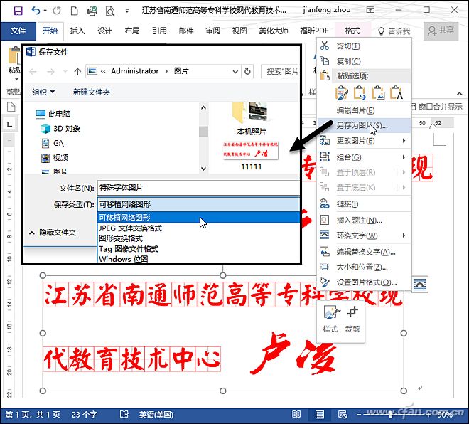The image size is (469, 424).
Task: Click the 共享 share button
Action: [x=441, y=31]
